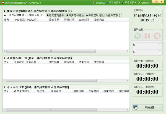The width and height of the screenshot is (166, 114).
Task: Switch to 每周定时播放 tab
Action: click(x=75, y=15)
